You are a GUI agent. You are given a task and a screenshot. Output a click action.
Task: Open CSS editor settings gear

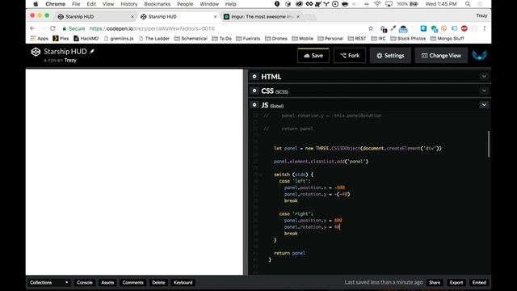(254, 91)
